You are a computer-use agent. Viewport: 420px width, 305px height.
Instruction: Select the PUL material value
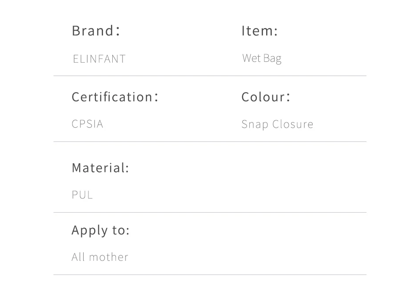[82, 195]
